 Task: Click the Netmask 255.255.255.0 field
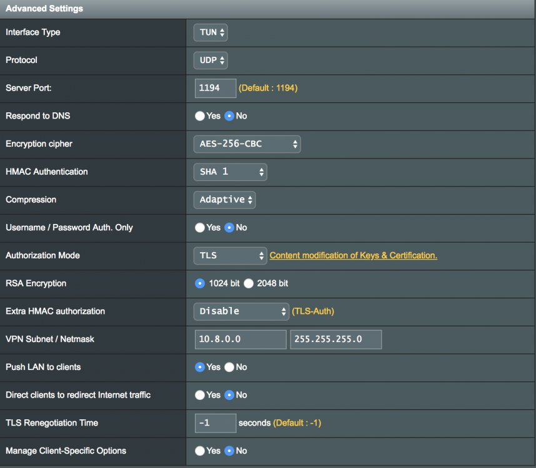336,339
